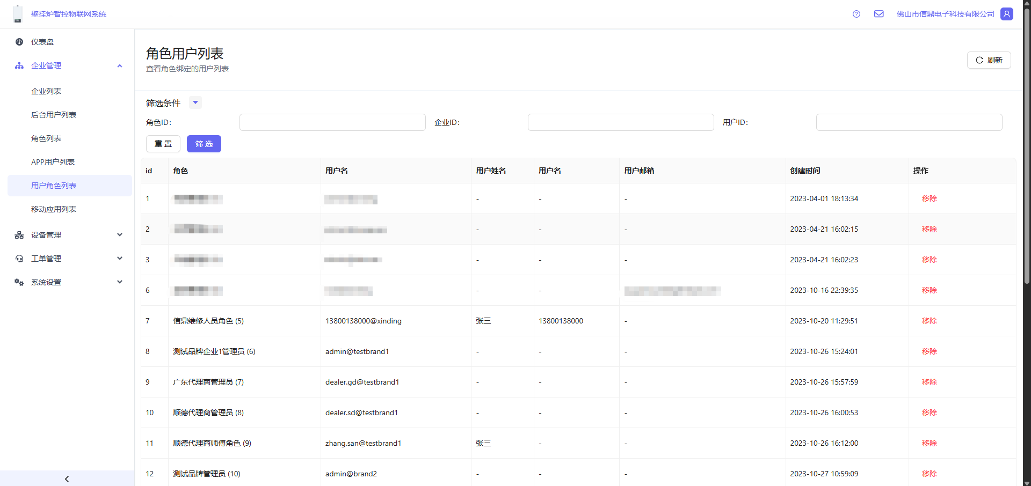Click the user avatar icon
Screen dimensions: 1031x486
pos(1007,14)
